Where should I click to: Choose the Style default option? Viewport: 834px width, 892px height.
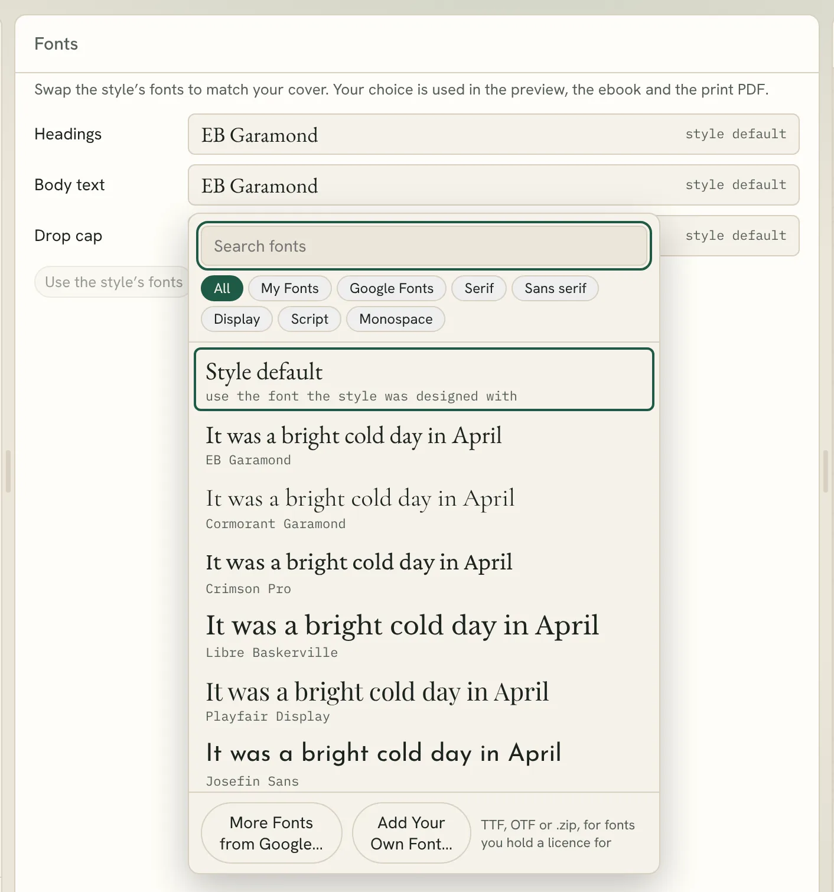423,379
